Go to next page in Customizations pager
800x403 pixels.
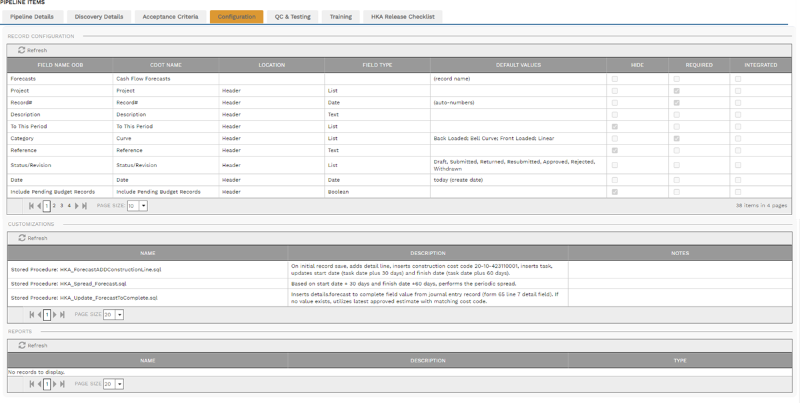click(x=55, y=314)
